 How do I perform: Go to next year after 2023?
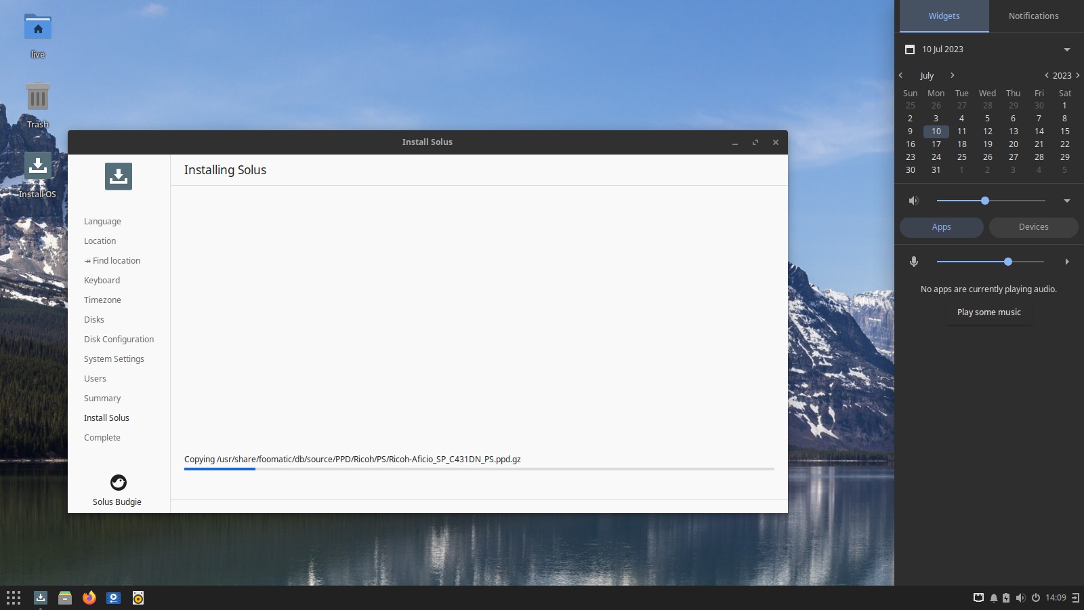click(x=1078, y=75)
